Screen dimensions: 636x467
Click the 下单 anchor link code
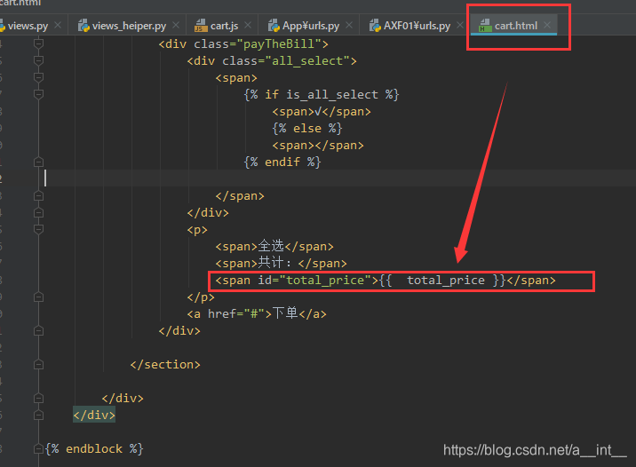click(x=257, y=313)
